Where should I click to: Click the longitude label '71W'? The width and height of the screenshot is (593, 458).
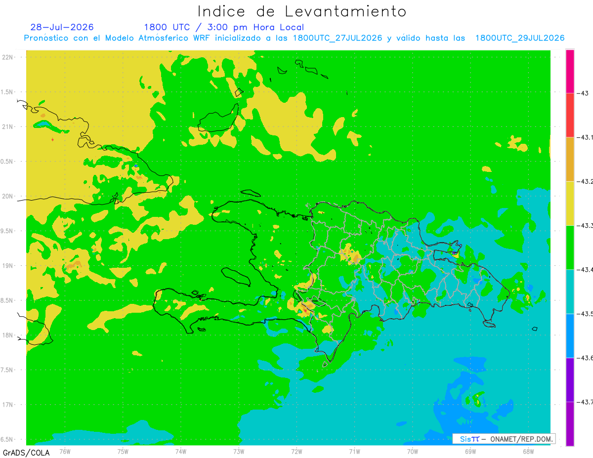click(354, 451)
